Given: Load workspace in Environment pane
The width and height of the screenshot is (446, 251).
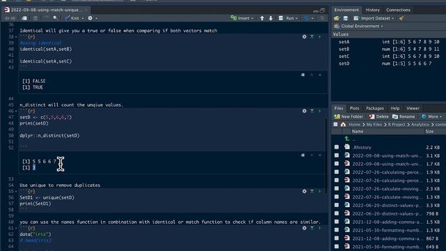Looking at the screenshot, I should click(x=337, y=18).
